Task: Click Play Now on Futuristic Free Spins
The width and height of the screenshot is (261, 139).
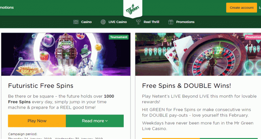Action: click(37, 121)
